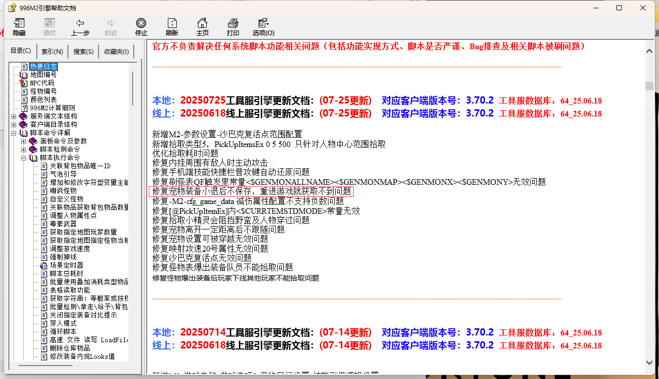Viewport: 659px width, 379px height.
Task: Click the content pane scroll-down arrow
Action: coord(649,364)
